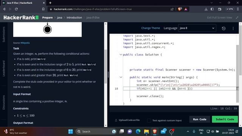Open Microsoft Edge from the taskbar
This screenshot has width=242, height=136.
[138, 131]
